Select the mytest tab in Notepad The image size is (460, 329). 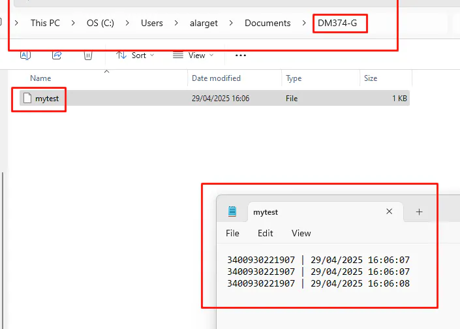click(326, 212)
